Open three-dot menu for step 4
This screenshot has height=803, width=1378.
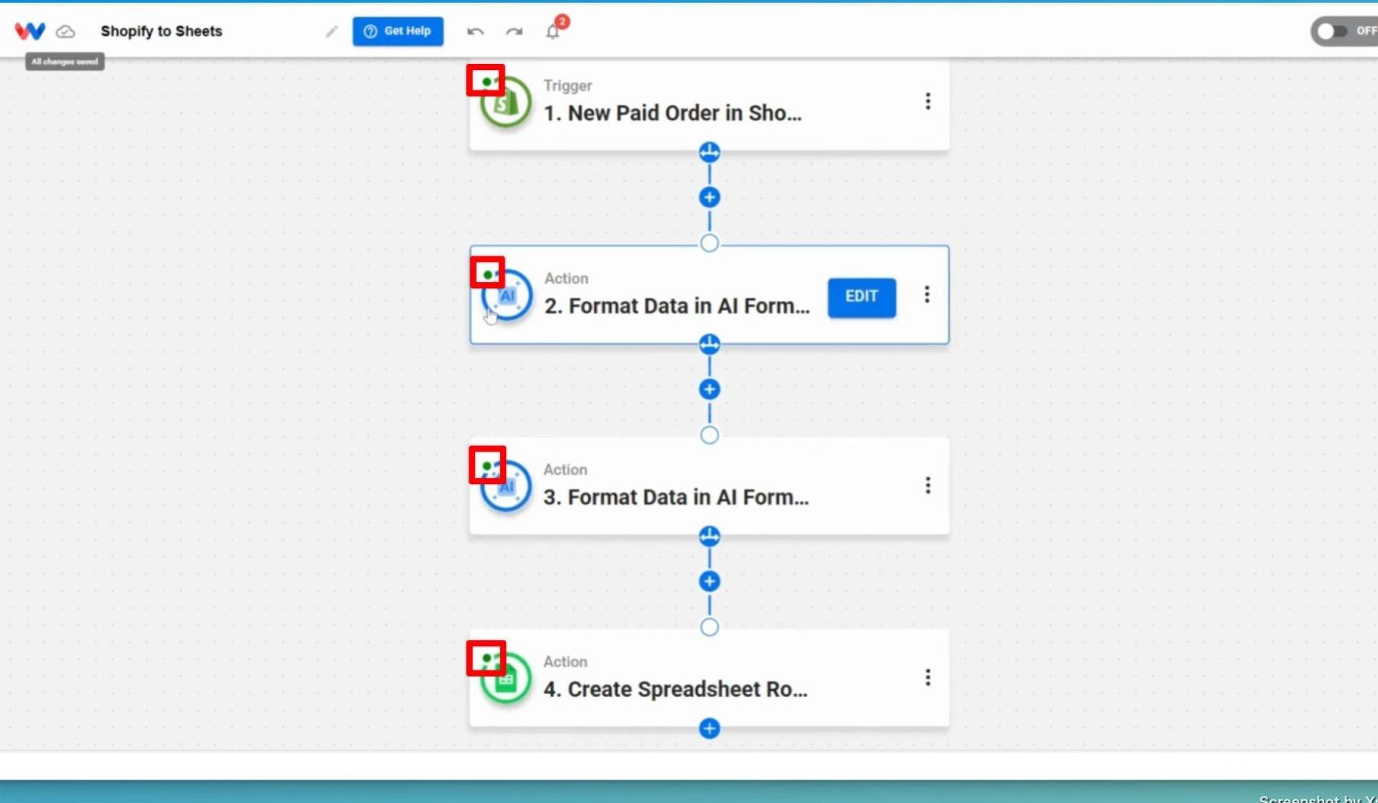point(928,677)
